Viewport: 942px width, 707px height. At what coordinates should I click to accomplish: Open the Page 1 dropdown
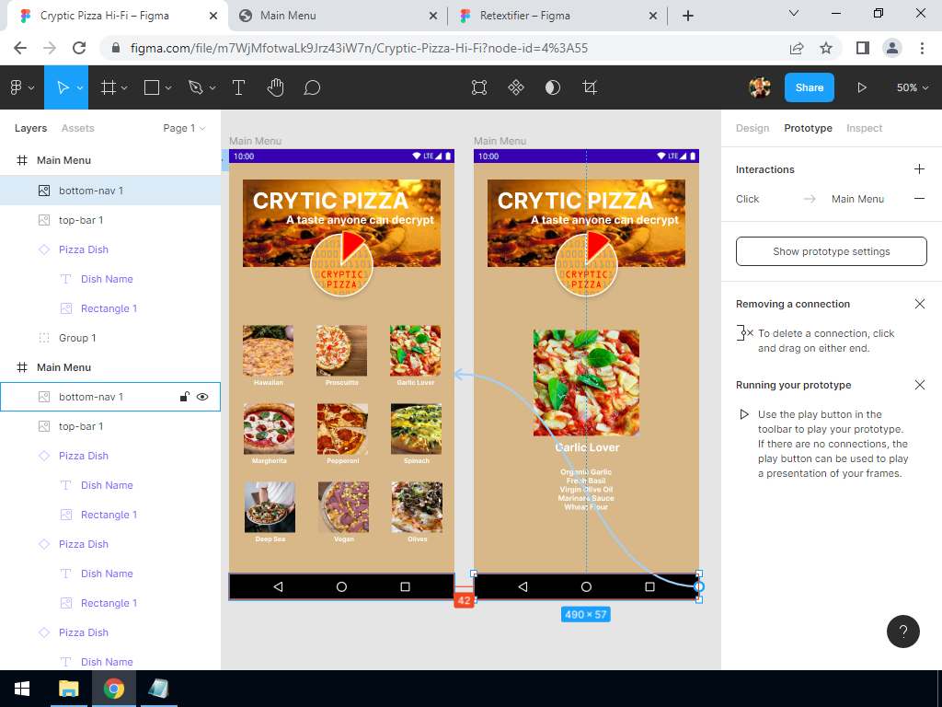tap(184, 128)
